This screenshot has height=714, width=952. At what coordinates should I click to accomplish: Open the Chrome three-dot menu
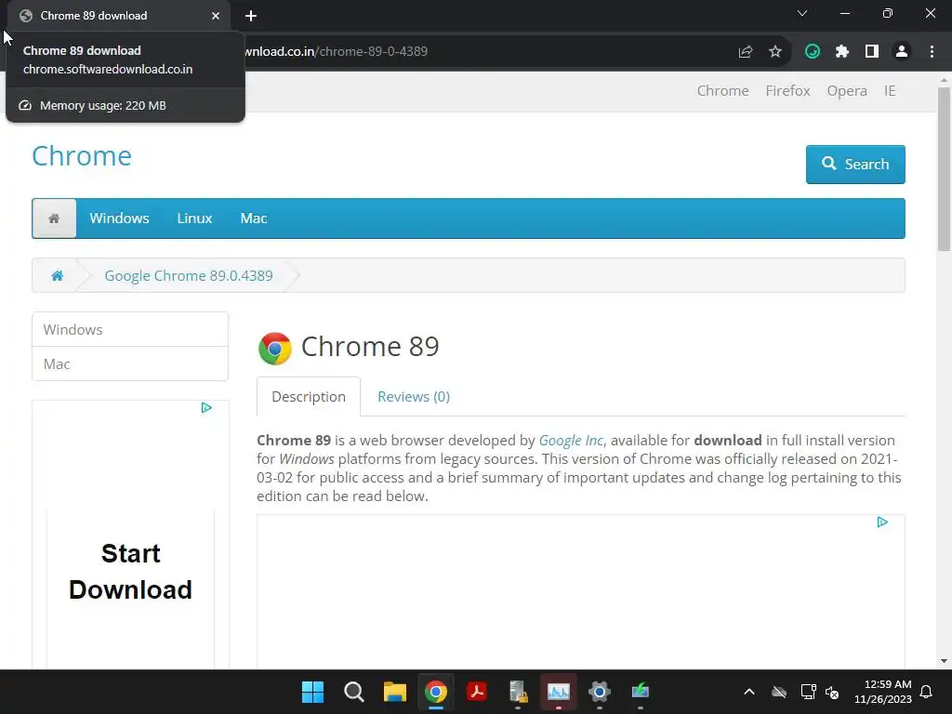pos(932,52)
